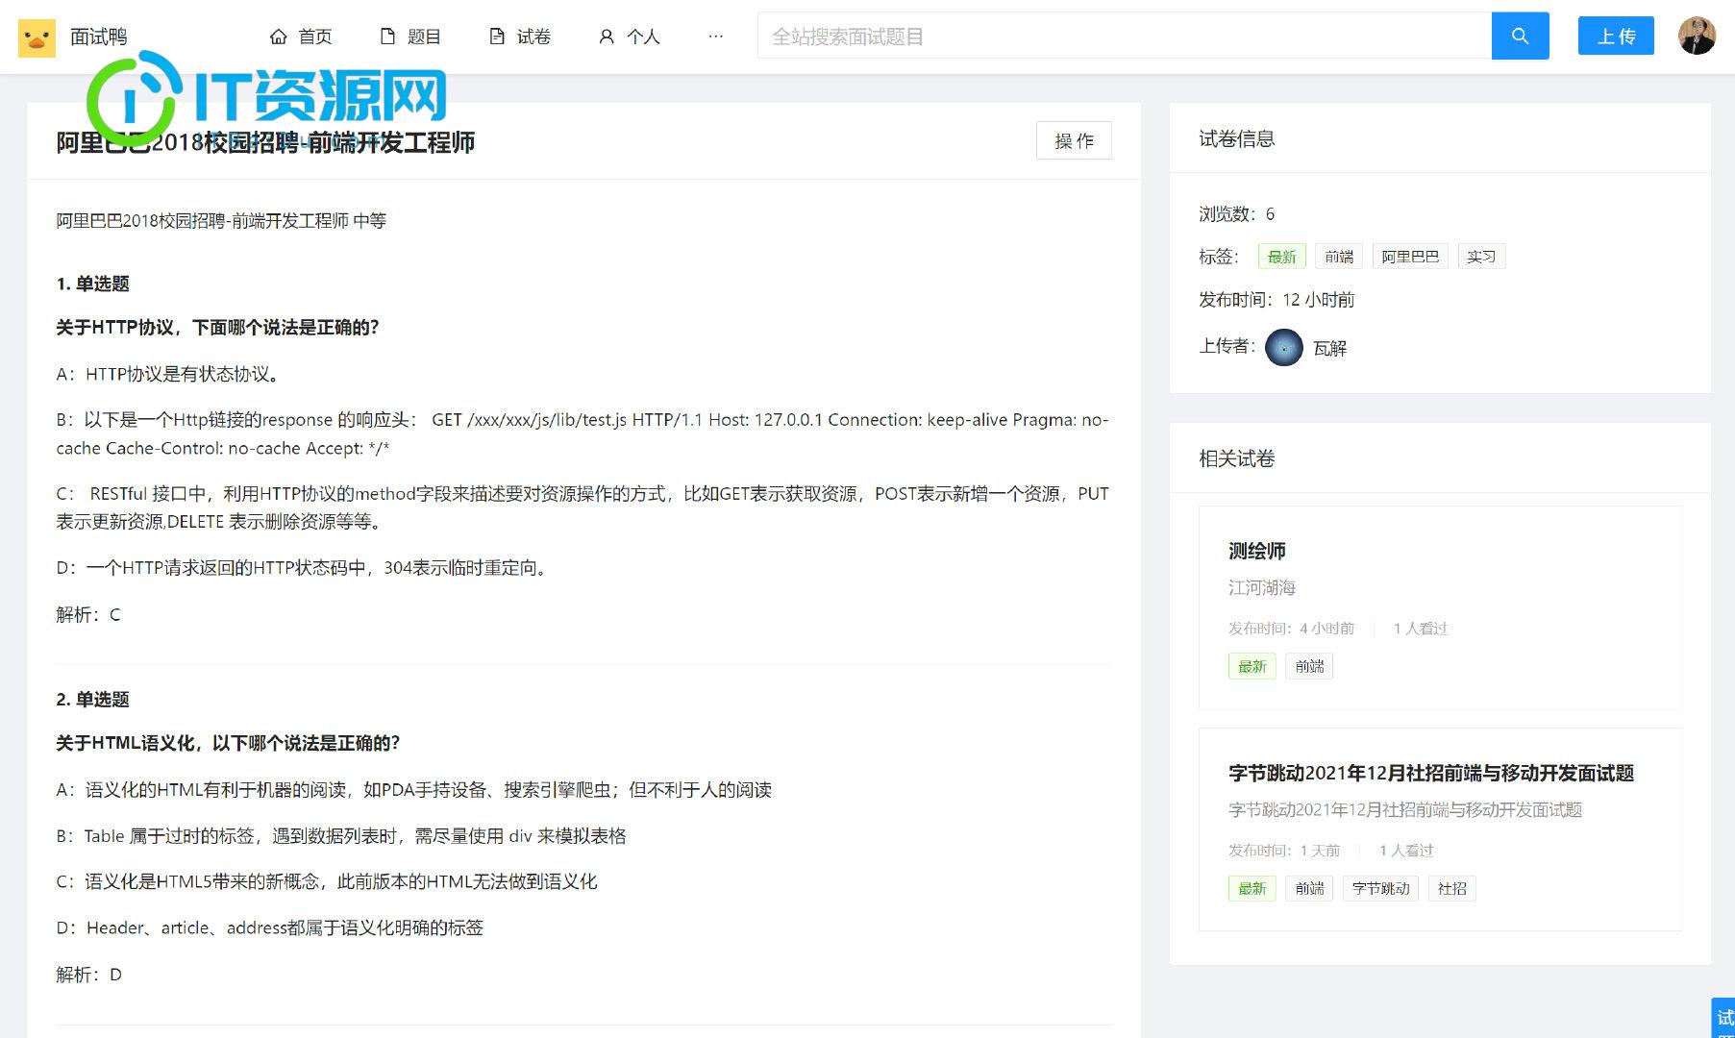
Task: Click the 上传 upload button
Action: (1616, 37)
